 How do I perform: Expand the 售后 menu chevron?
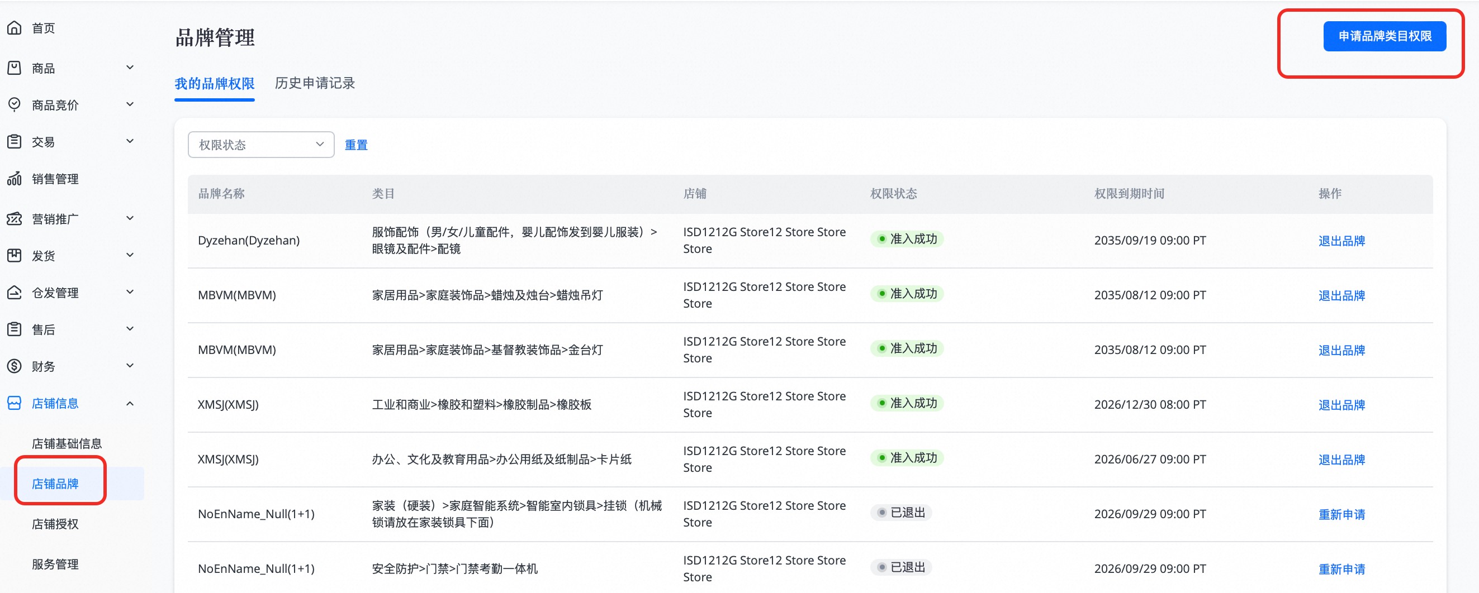pos(130,329)
